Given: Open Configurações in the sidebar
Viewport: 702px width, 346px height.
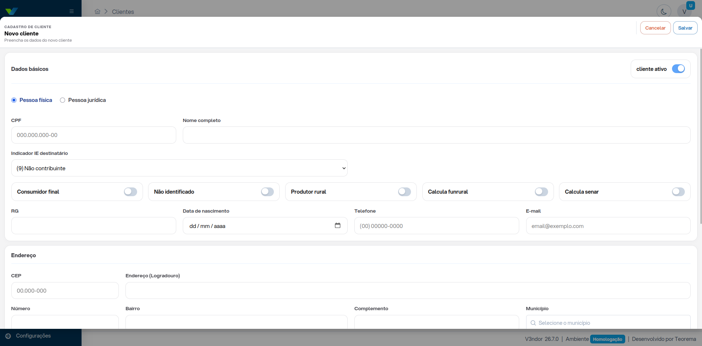Looking at the screenshot, I should [33, 336].
